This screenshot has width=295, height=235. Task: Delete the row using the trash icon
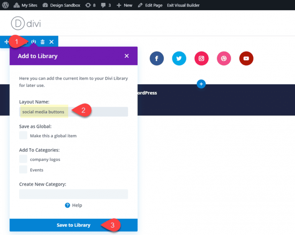coord(43,42)
